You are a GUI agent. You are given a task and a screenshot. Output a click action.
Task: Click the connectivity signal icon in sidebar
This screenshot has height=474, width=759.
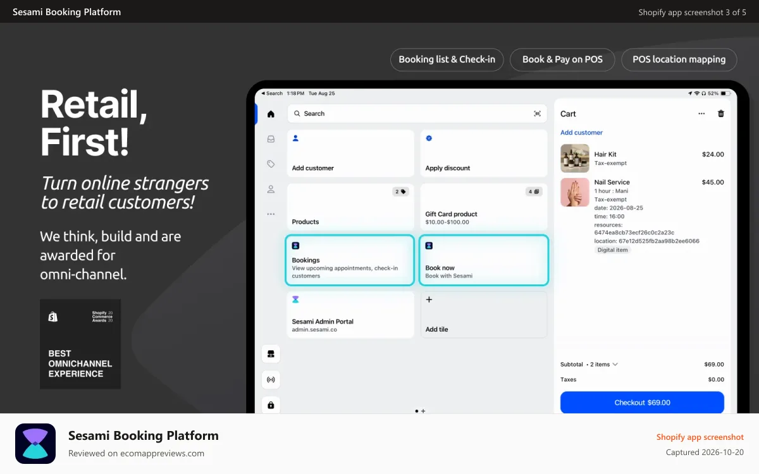click(271, 380)
